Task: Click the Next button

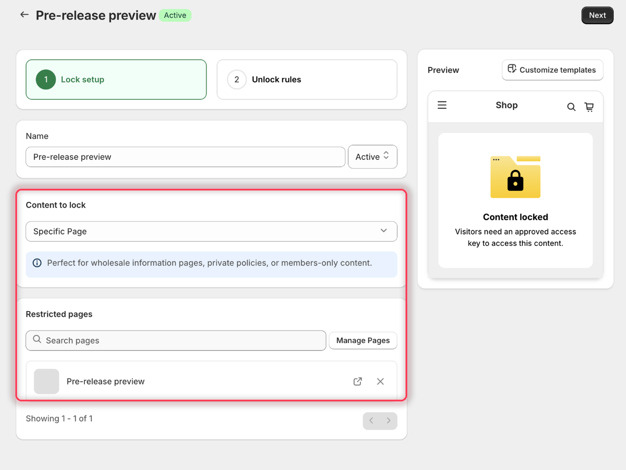Action: pyautogui.click(x=597, y=15)
